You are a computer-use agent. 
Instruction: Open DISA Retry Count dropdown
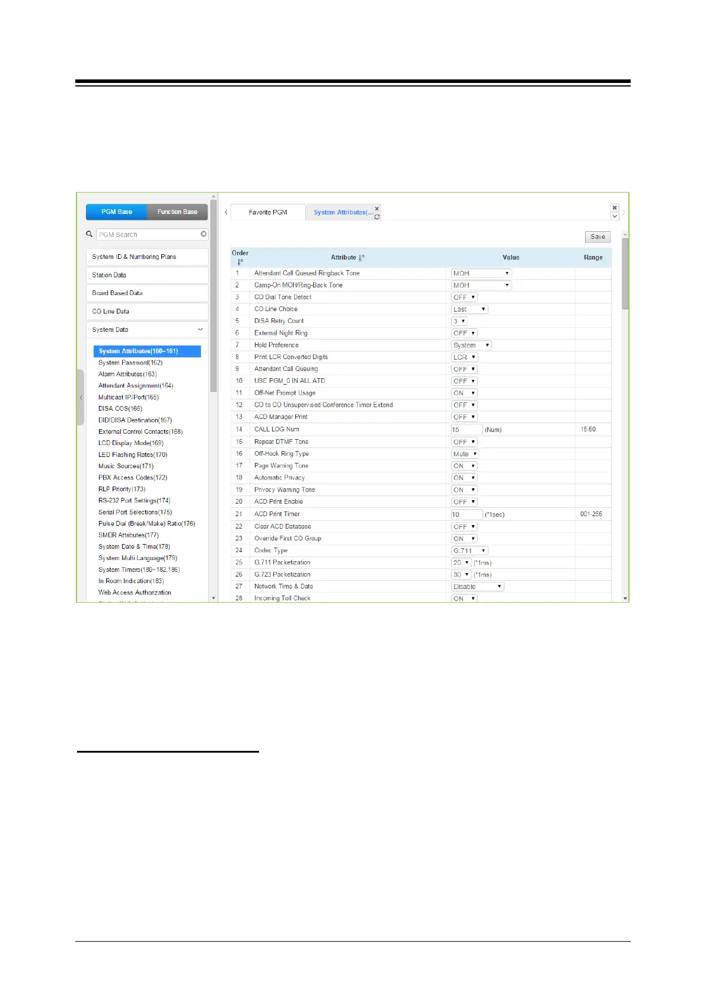pyautogui.click(x=459, y=321)
